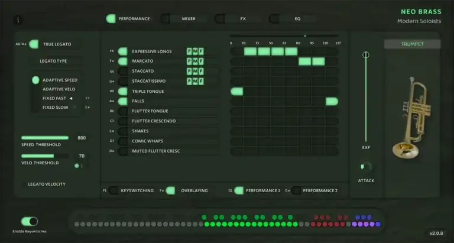The height and width of the screenshot is (243, 454).
Task: Toggle the F layer on Staccato
Action: point(201,72)
